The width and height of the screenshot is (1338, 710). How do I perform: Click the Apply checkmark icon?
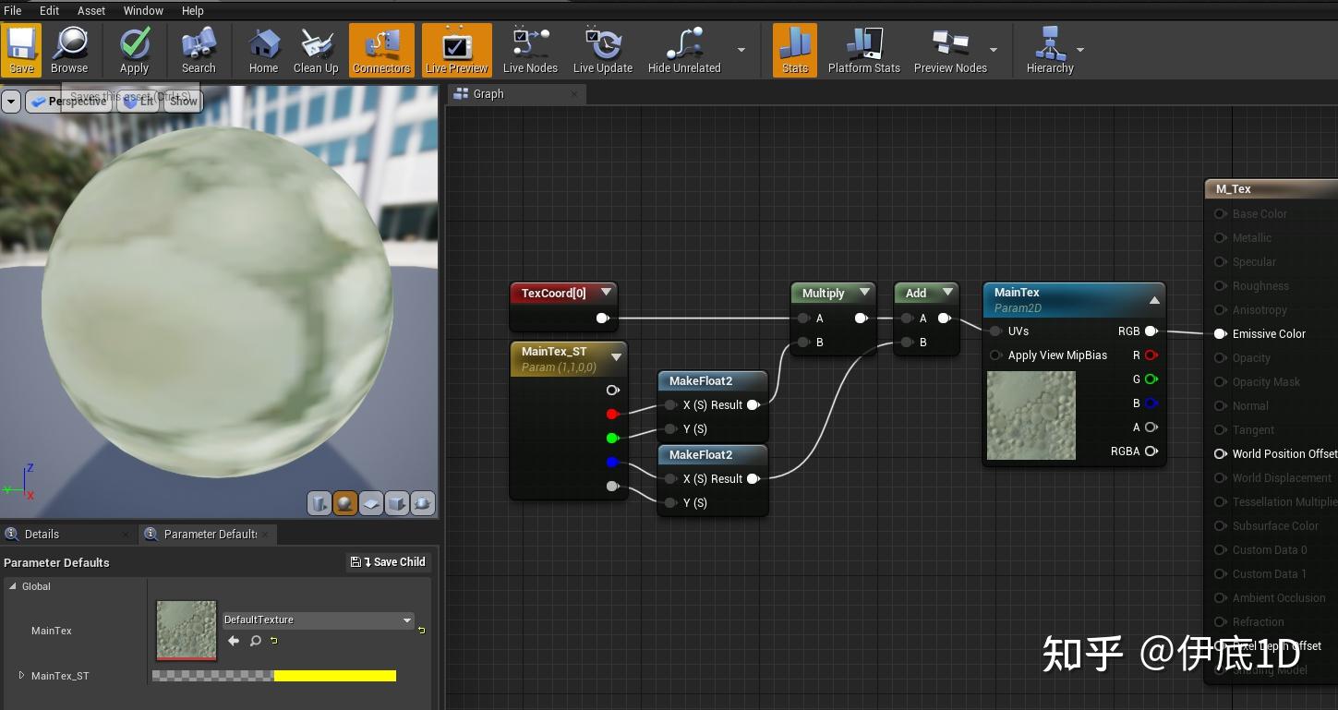[134, 50]
